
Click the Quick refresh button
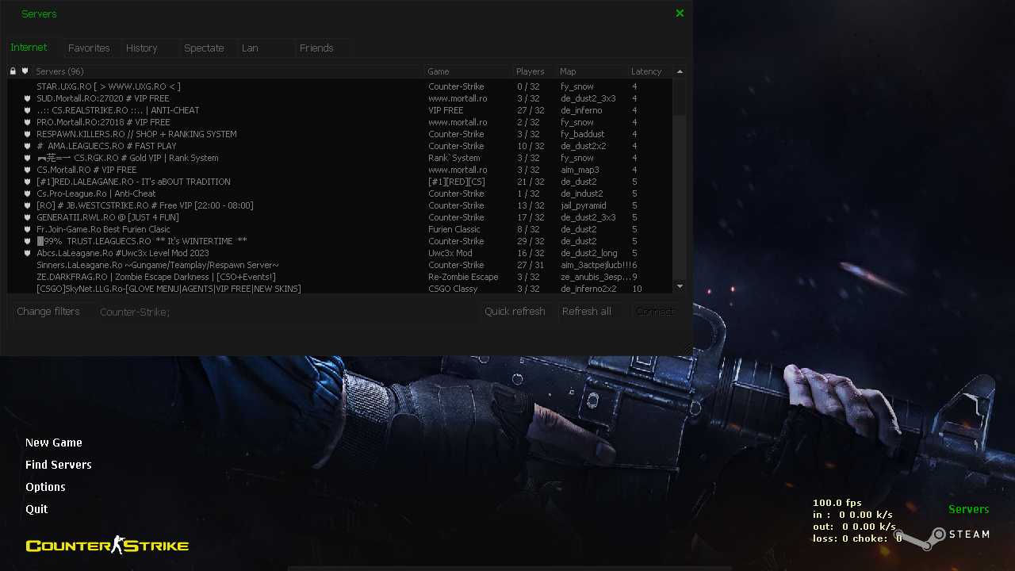(x=515, y=312)
